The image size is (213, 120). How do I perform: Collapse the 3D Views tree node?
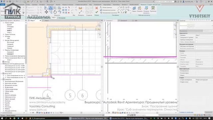(x=4, y=36)
